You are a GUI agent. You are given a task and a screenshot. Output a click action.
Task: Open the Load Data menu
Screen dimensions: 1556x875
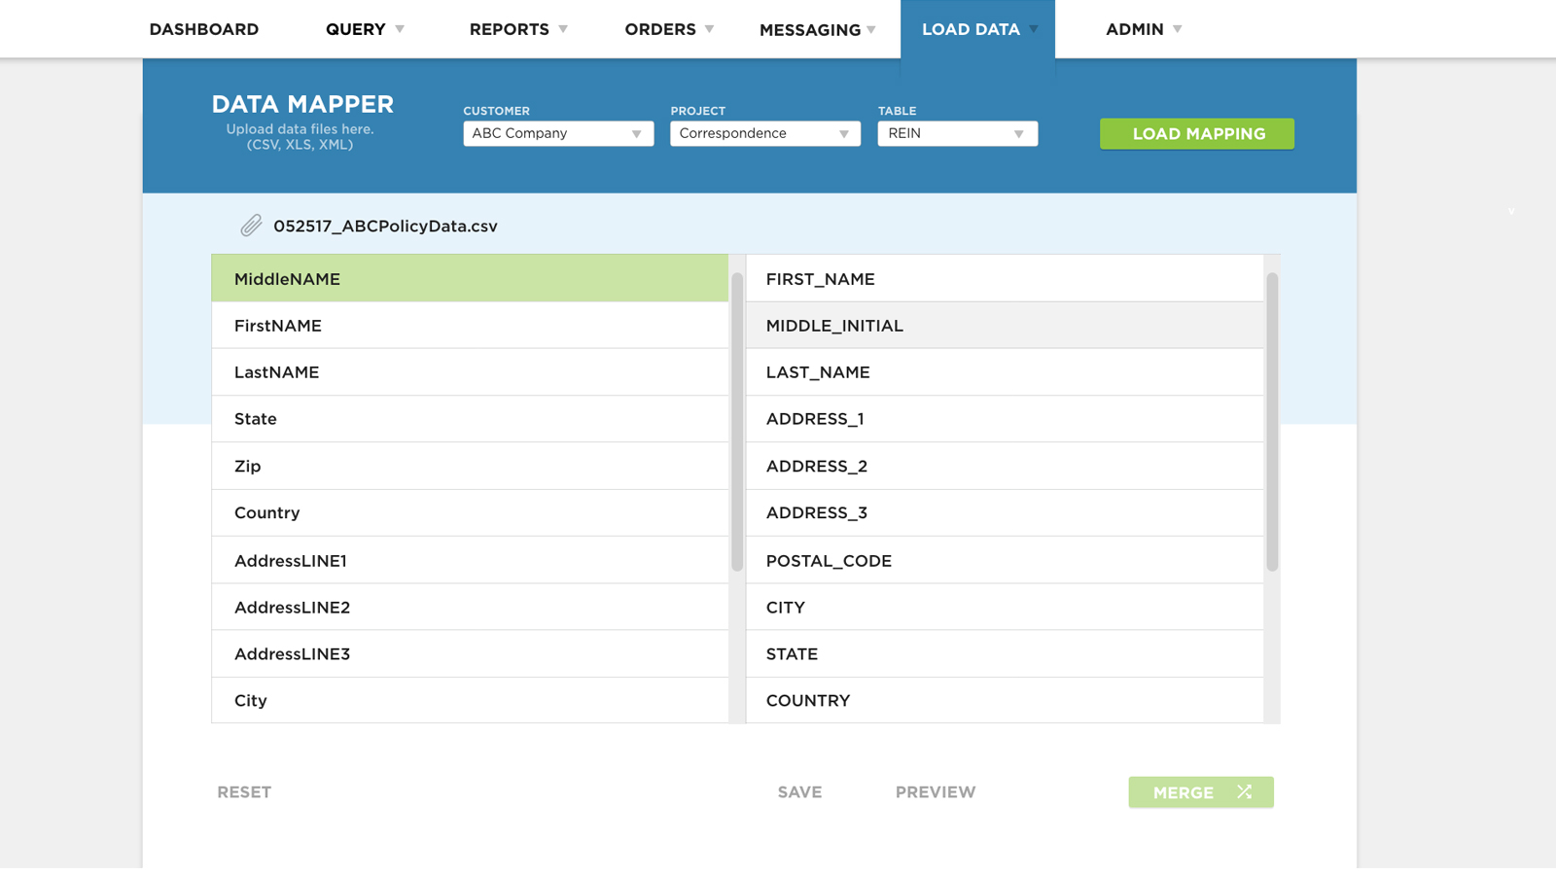[978, 29]
